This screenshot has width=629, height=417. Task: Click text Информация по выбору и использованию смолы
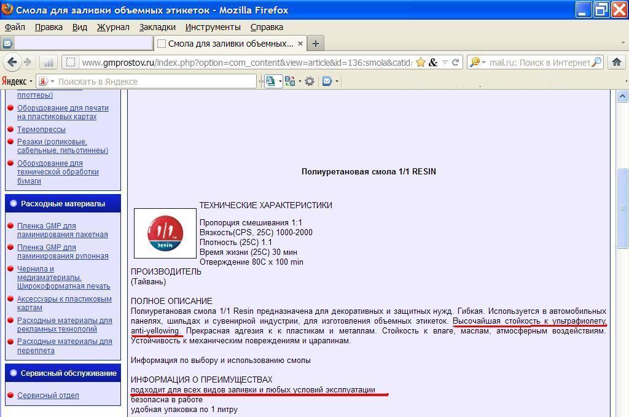coord(221,360)
